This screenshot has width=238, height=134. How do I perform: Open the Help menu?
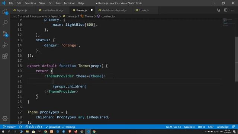(81, 3)
